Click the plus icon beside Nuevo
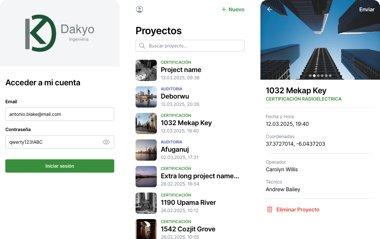This screenshot has height=239, width=380. 224,9
